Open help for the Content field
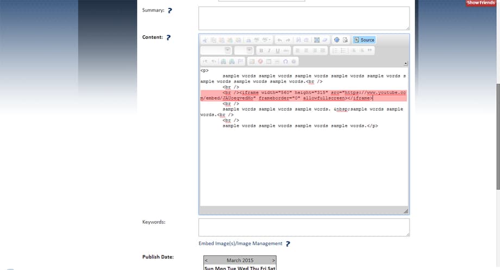Image resolution: width=500 pixels, height=270 pixels. point(168,38)
